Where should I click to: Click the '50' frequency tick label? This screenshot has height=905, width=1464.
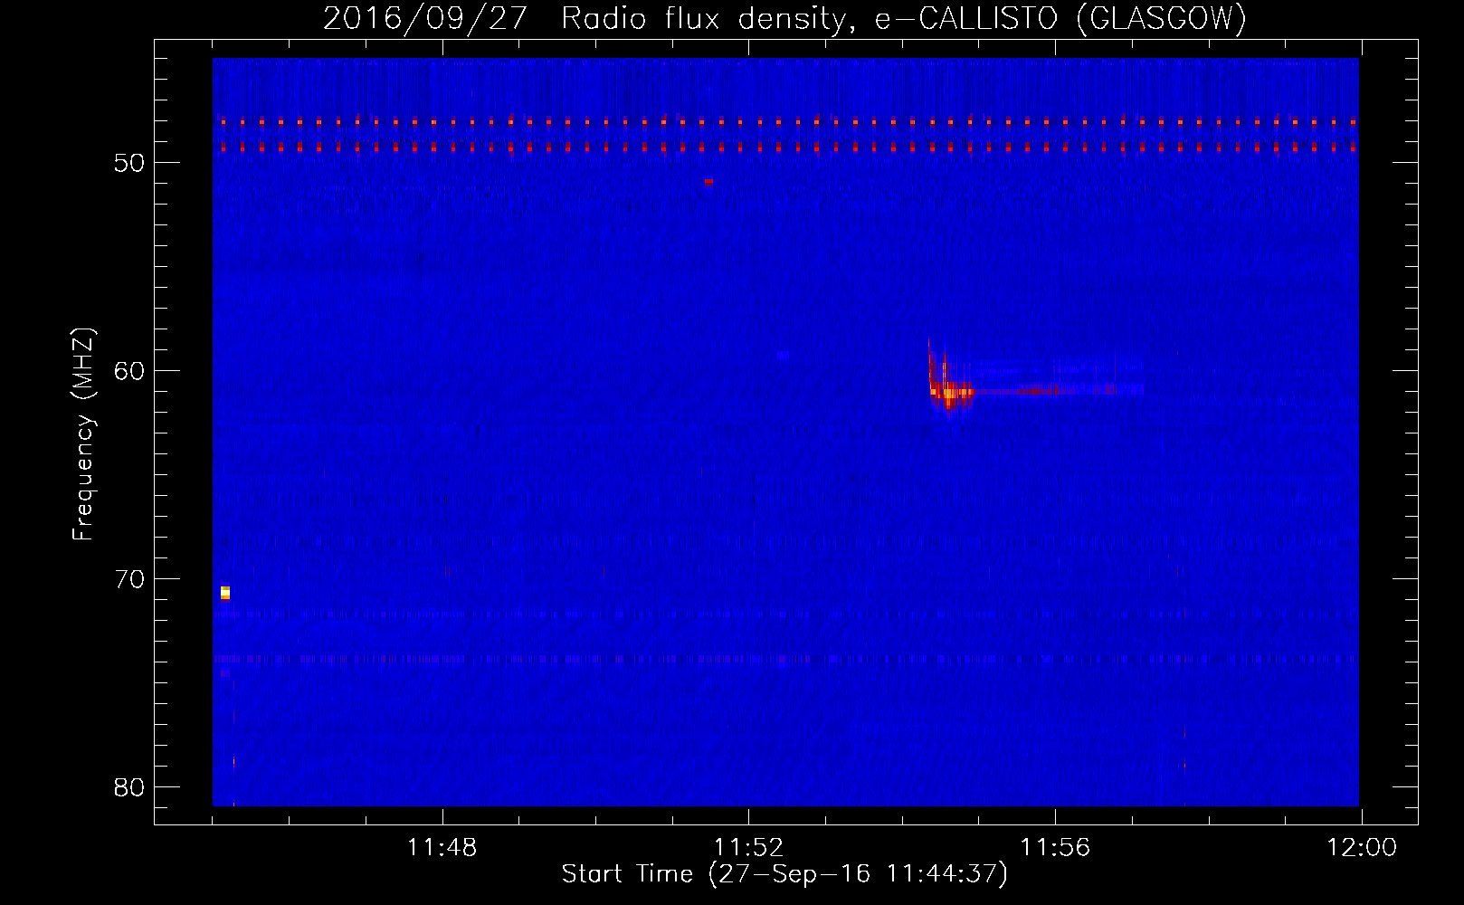129,163
